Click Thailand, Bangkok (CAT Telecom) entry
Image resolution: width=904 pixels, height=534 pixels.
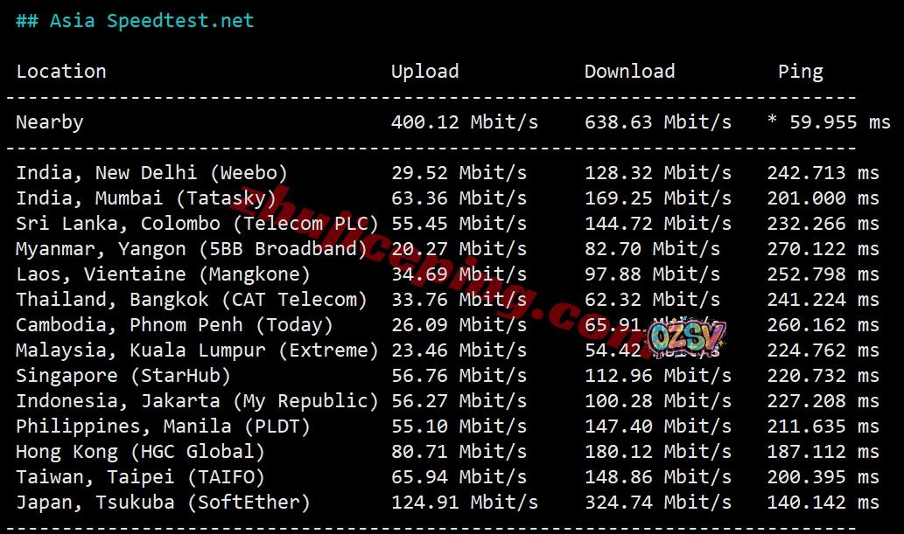(x=192, y=300)
